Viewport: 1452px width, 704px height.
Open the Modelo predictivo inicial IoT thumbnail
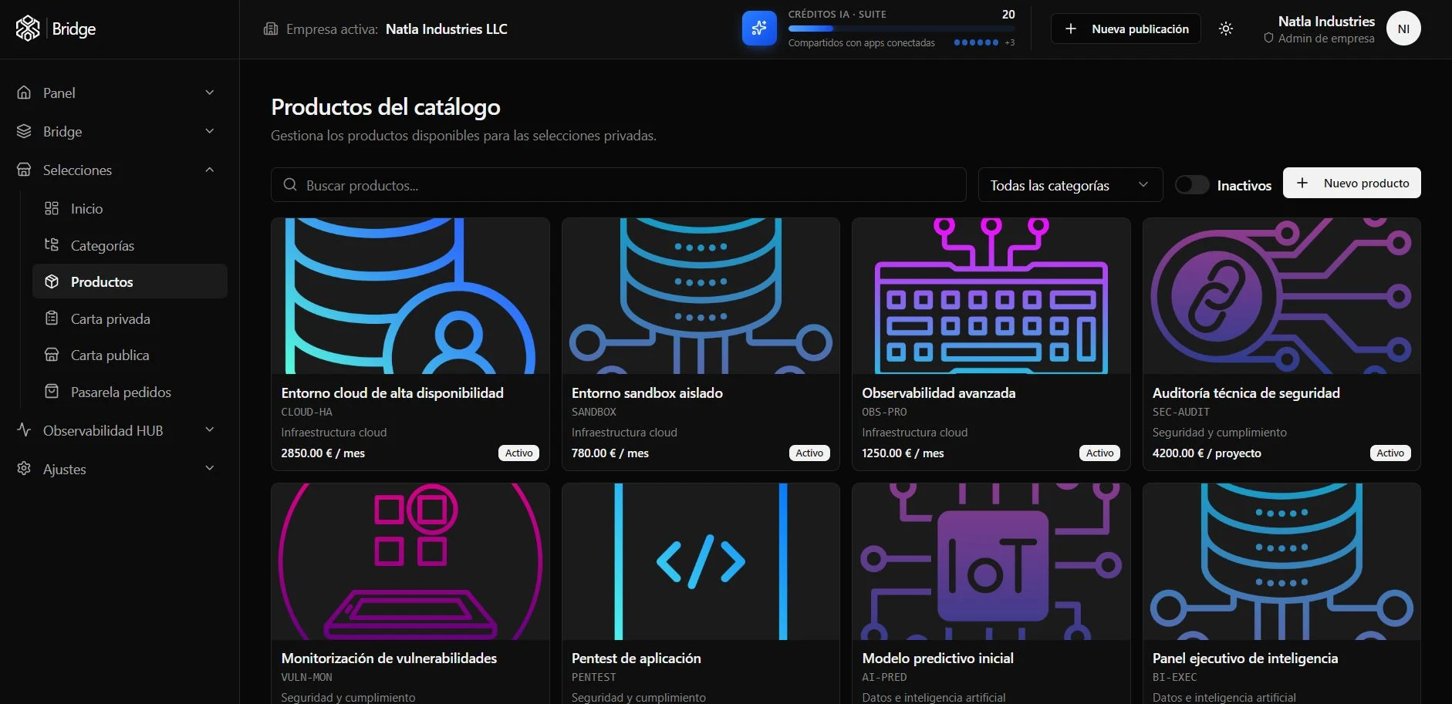[991, 561]
